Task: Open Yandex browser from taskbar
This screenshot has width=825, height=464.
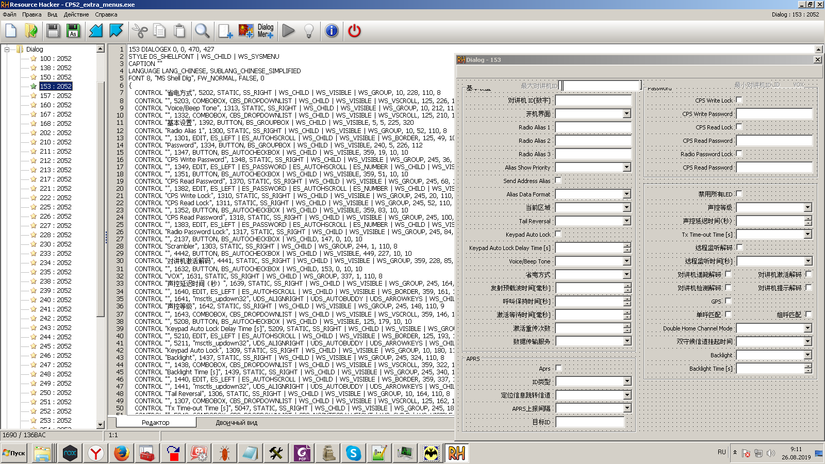Action: [x=96, y=453]
